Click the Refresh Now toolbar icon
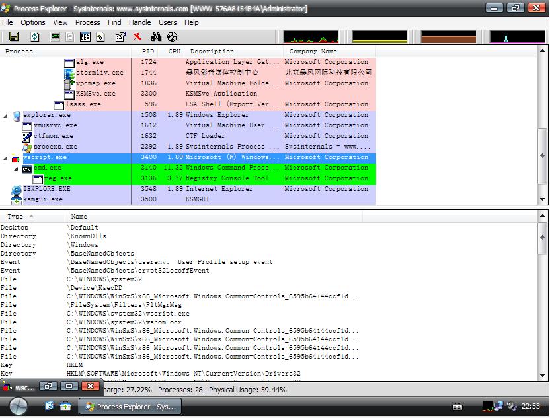The height and width of the screenshot is (418, 550). pos(35,37)
